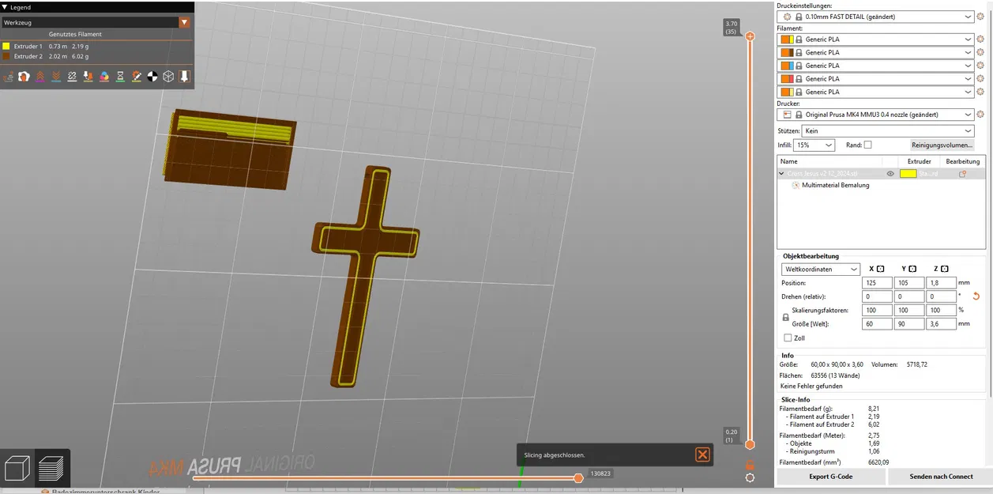The width and height of the screenshot is (993, 494).
Task: Click the yellow extruder swatch in object list
Action: [908, 174]
